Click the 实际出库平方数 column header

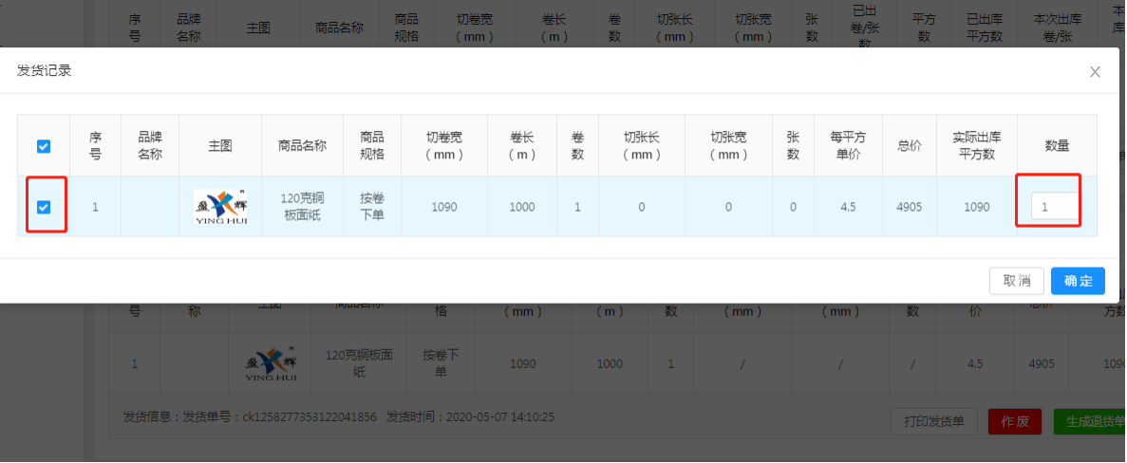pyautogui.click(x=976, y=146)
